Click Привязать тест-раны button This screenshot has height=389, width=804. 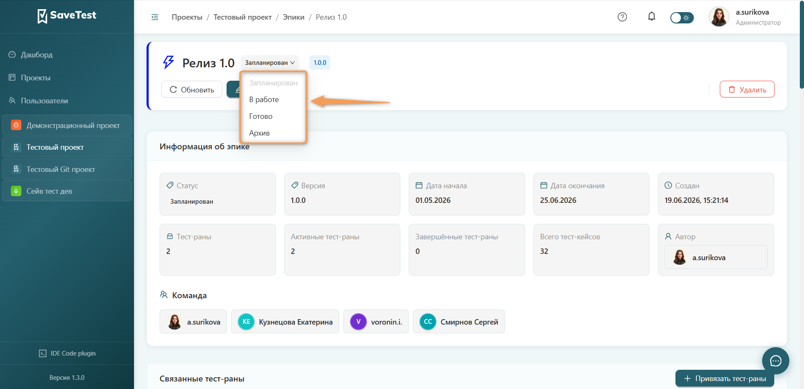[725, 379]
